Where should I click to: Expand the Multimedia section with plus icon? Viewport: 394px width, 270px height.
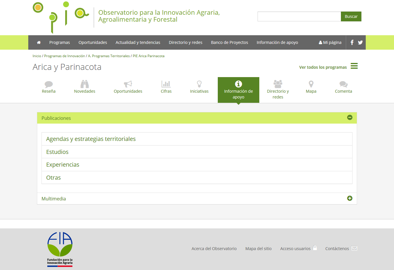pos(350,198)
